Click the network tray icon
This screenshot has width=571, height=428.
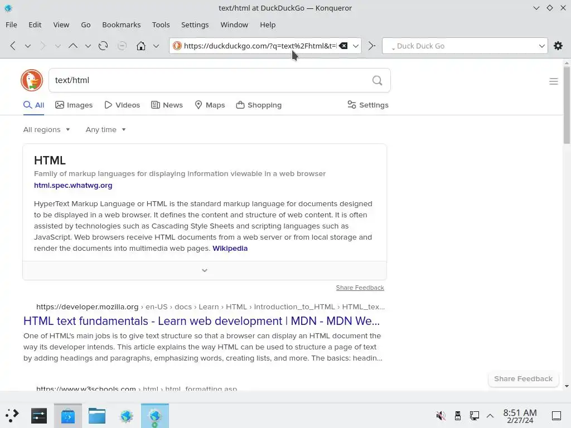474,416
